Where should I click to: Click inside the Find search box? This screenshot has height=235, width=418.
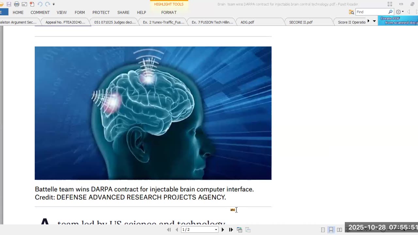tap(372, 12)
